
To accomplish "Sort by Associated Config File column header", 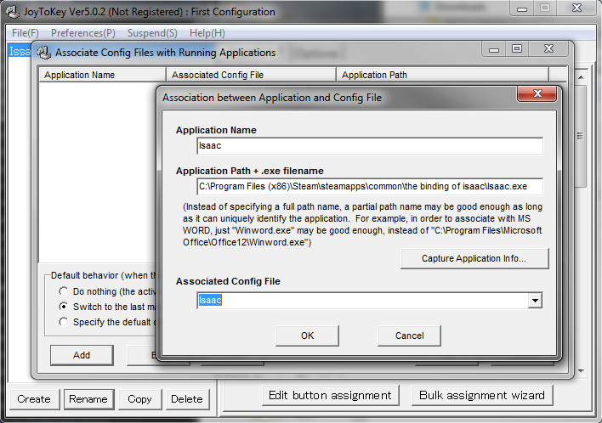I will click(251, 75).
